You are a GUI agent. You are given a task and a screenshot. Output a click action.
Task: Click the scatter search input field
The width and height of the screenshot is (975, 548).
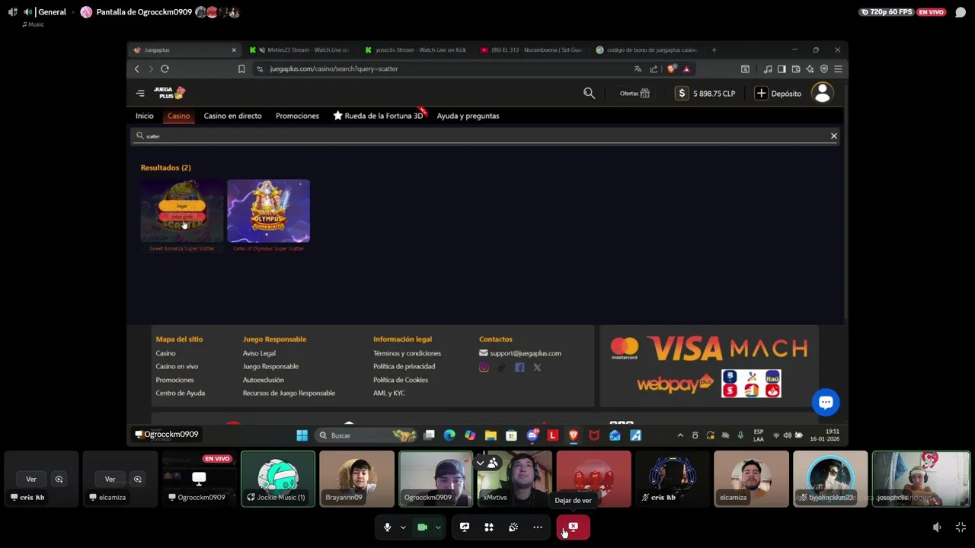click(484, 135)
